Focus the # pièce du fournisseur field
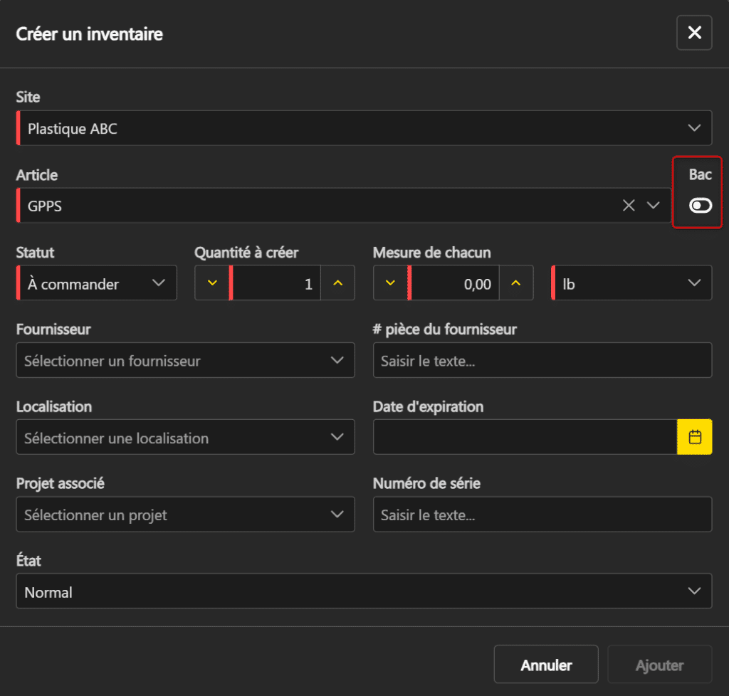 542,361
